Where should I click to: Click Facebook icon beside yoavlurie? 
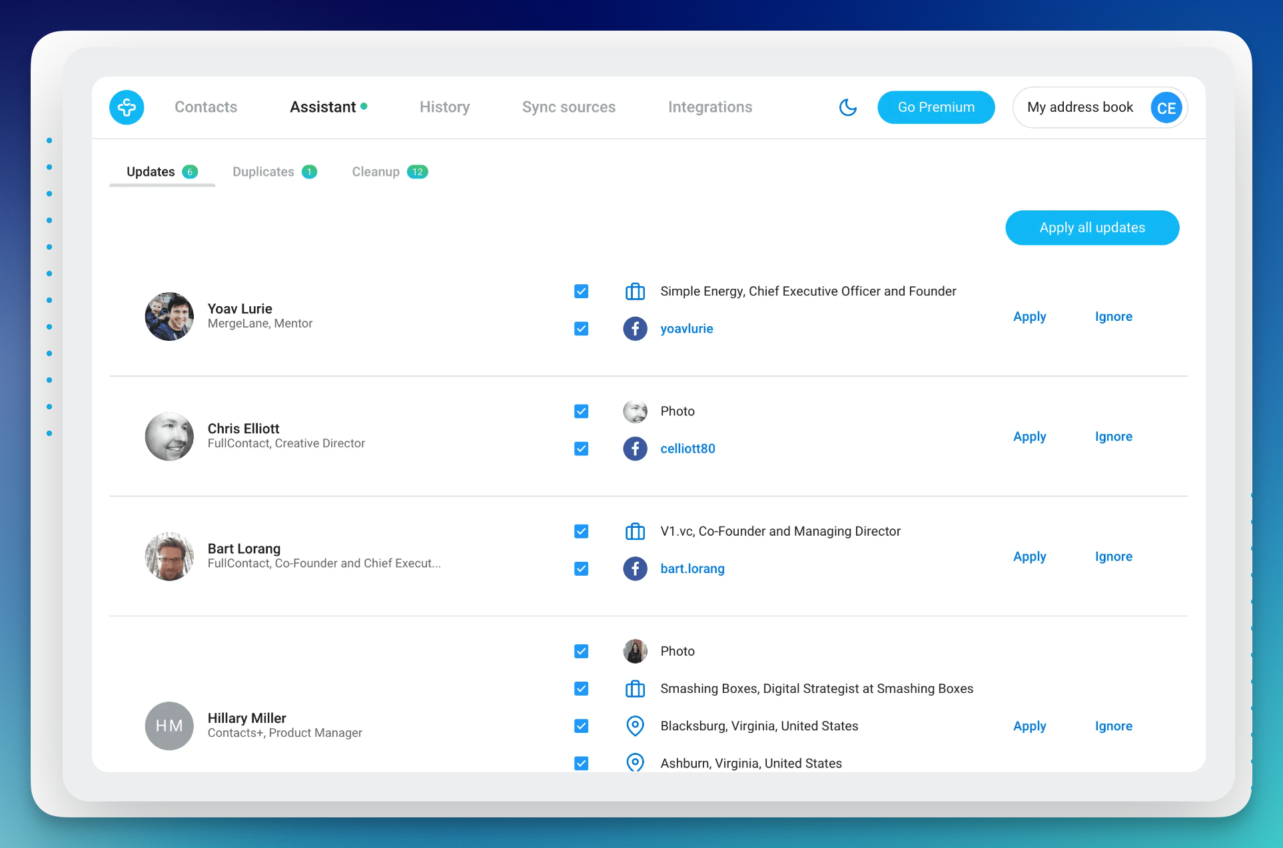coord(635,329)
